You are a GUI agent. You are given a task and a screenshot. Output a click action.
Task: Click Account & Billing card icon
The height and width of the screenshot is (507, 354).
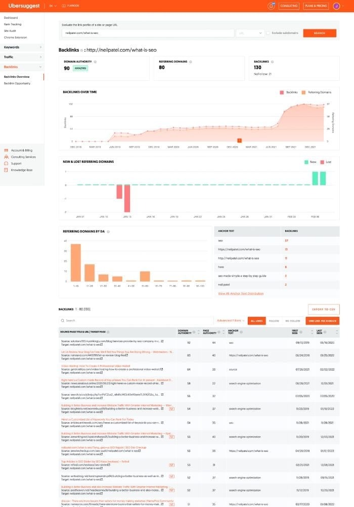tap(6, 150)
